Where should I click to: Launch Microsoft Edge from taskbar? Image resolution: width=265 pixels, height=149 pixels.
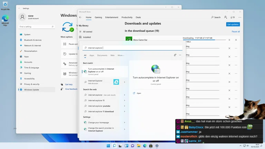[x=145, y=146]
